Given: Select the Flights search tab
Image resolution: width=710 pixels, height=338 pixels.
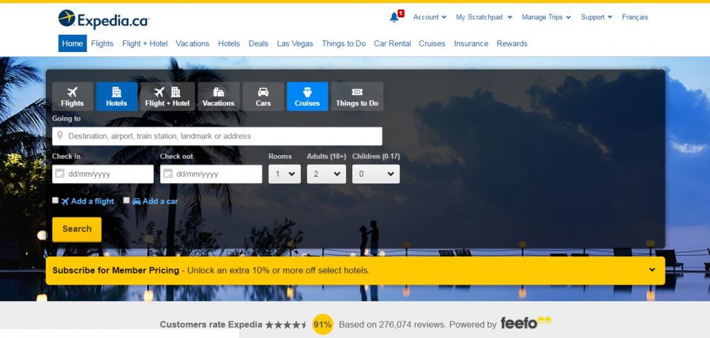Looking at the screenshot, I should click(72, 96).
